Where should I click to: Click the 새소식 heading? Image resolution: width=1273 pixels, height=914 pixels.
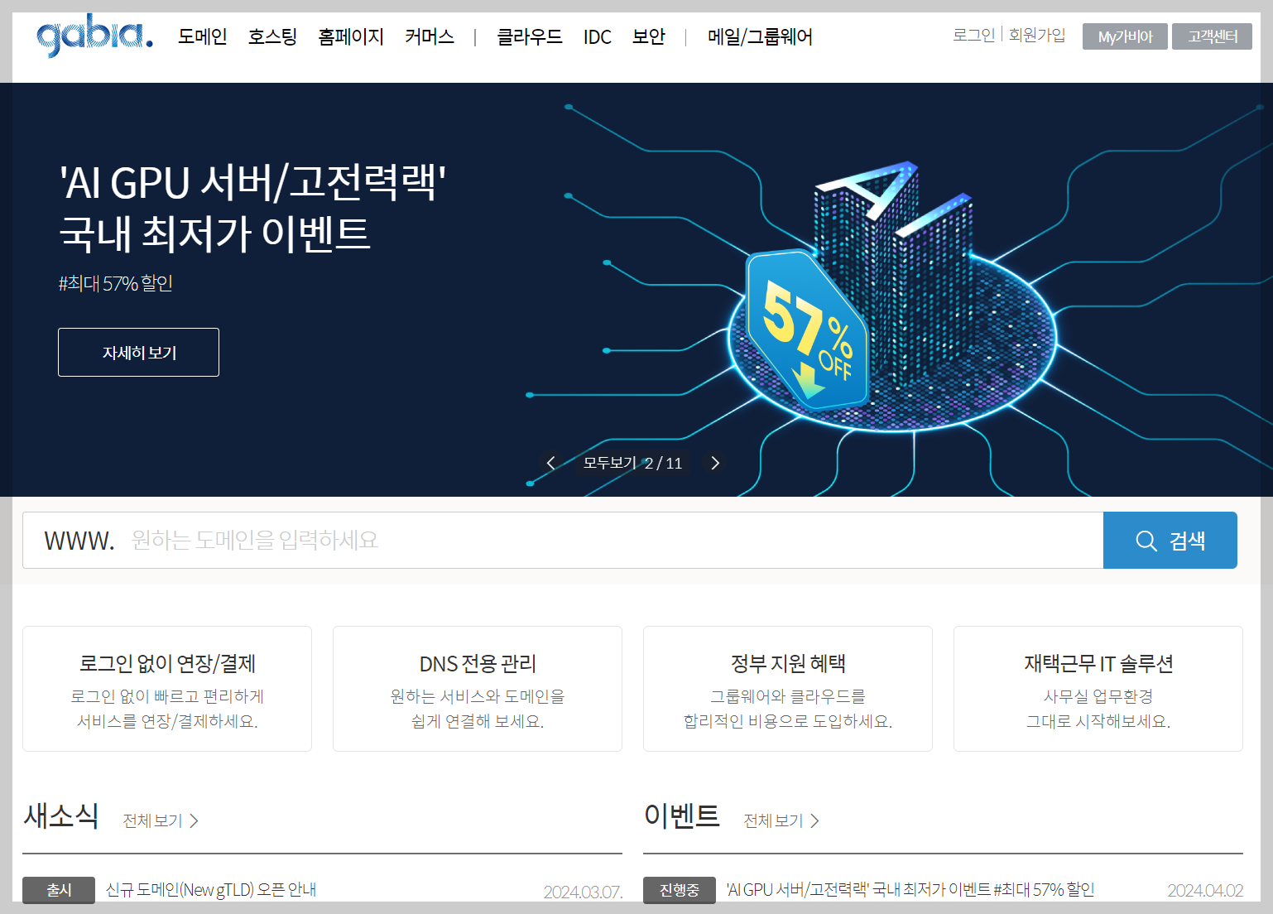click(61, 816)
